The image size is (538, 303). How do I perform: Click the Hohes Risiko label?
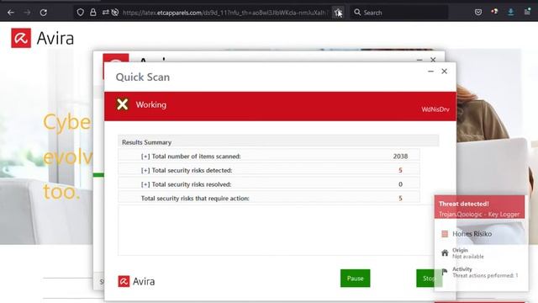pos(472,234)
